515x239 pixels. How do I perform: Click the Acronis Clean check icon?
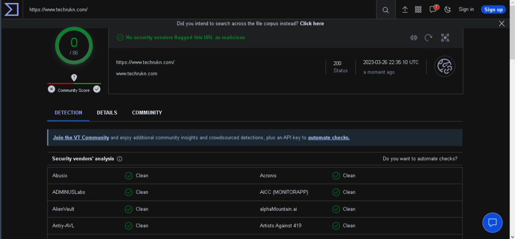click(336, 176)
